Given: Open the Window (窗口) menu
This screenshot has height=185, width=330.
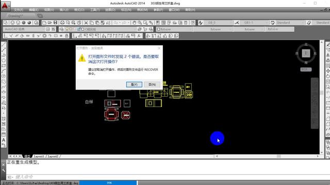Looking at the screenshot, I should pyautogui.click(x=174, y=10).
